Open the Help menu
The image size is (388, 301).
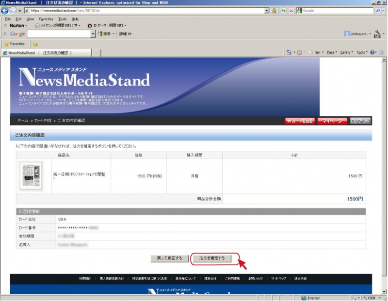[75, 19]
